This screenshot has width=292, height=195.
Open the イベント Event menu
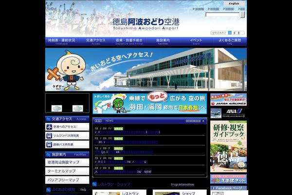196,41
